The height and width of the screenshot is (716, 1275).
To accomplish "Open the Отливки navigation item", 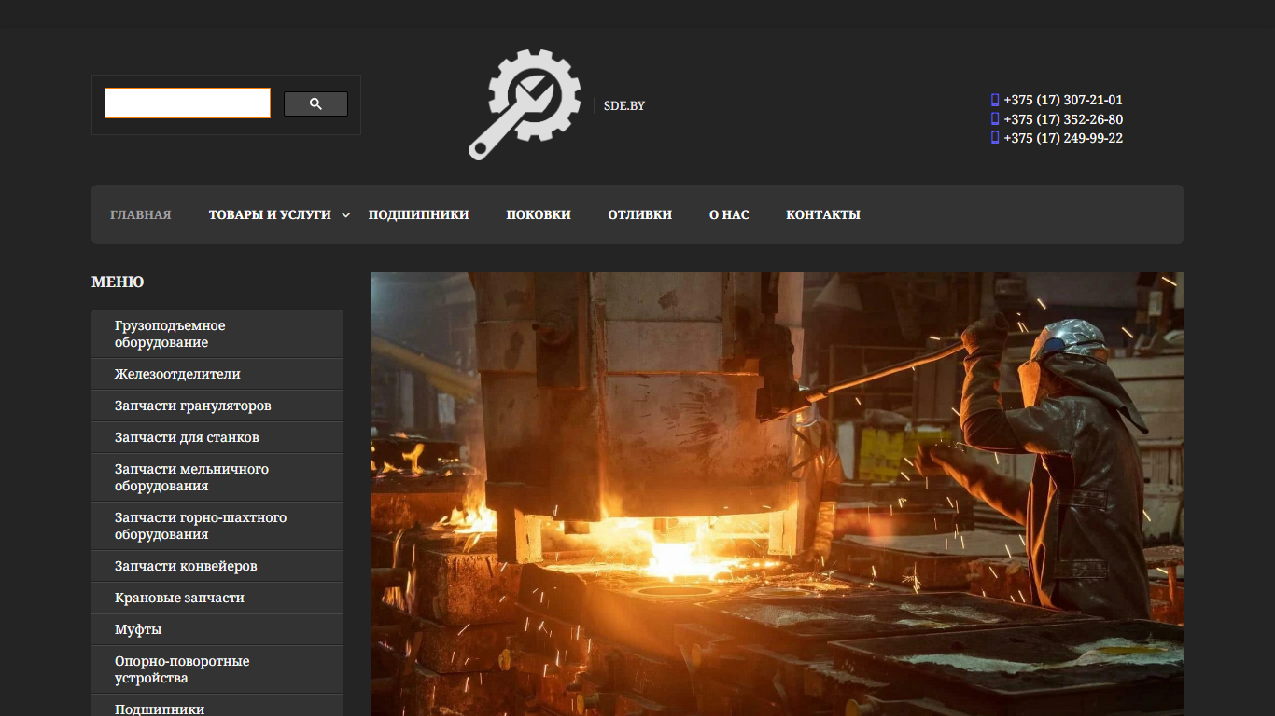I will (x=640, y=214).
